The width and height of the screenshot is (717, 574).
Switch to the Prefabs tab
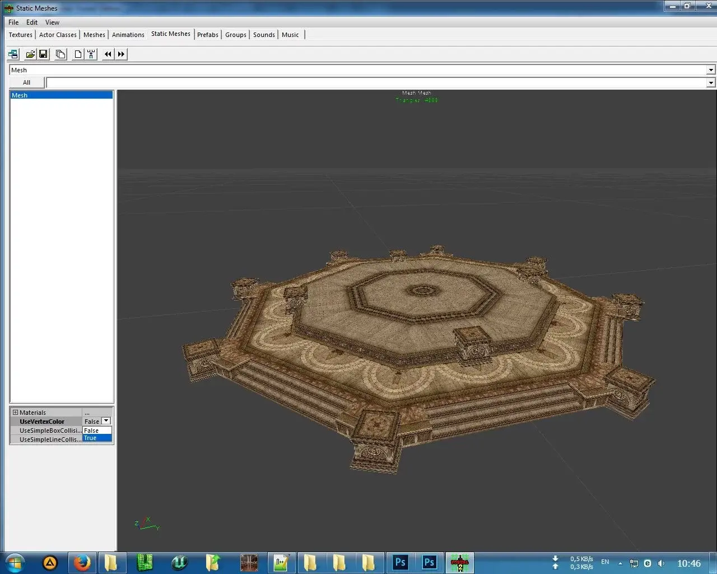tap(208, 35)
